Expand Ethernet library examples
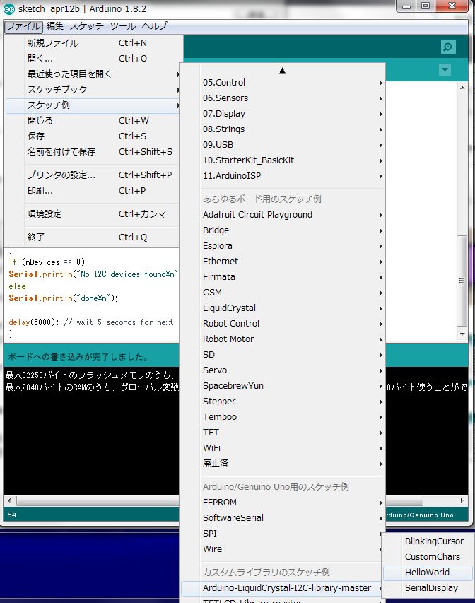This screenshot has width=475, height=603. (x=283, y=262)
